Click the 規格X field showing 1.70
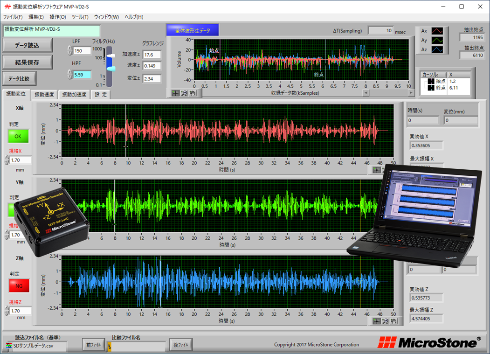This screenshot has width=490, height=354. click(x=21, y=160)
